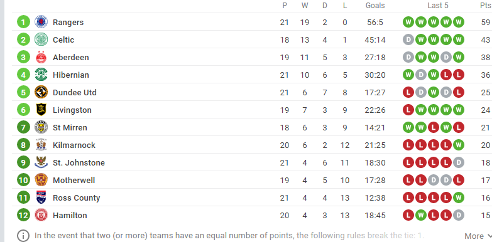The width and height of the screenshot is (492, 242).
Task: Select the Kilmarnock club crest icon
Action: pyautogui.click(x=41, y=145)
